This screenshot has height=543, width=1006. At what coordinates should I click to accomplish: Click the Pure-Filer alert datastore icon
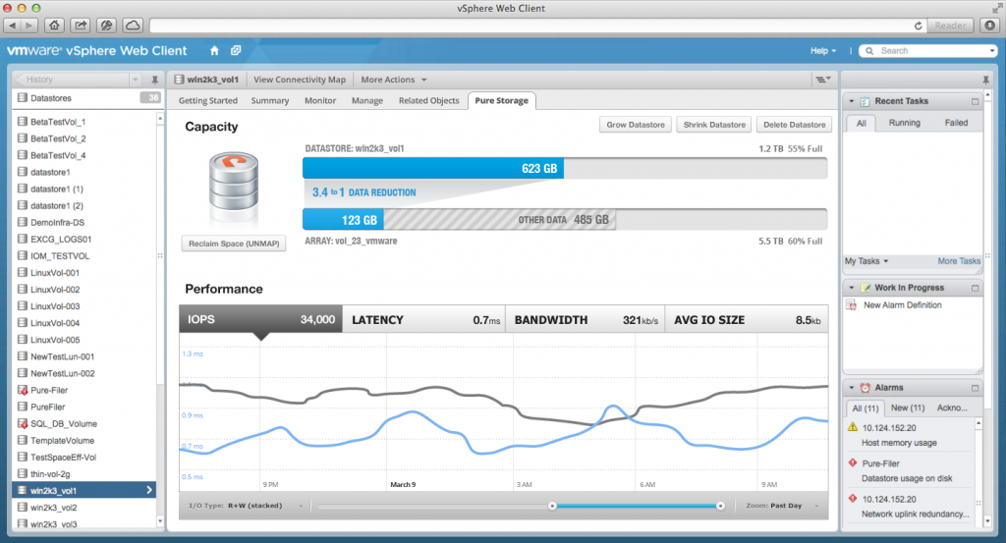23,390
